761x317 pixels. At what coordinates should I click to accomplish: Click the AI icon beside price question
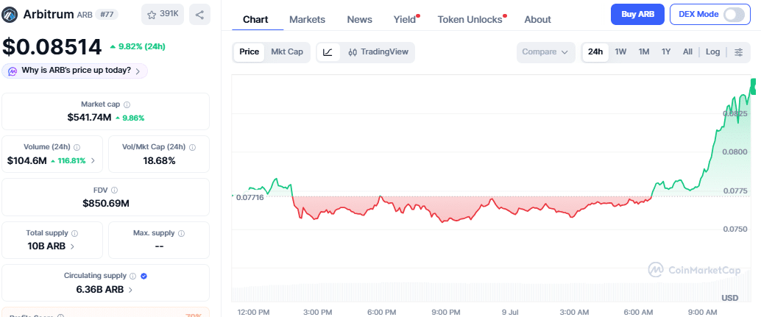click(x=12, y=71)
